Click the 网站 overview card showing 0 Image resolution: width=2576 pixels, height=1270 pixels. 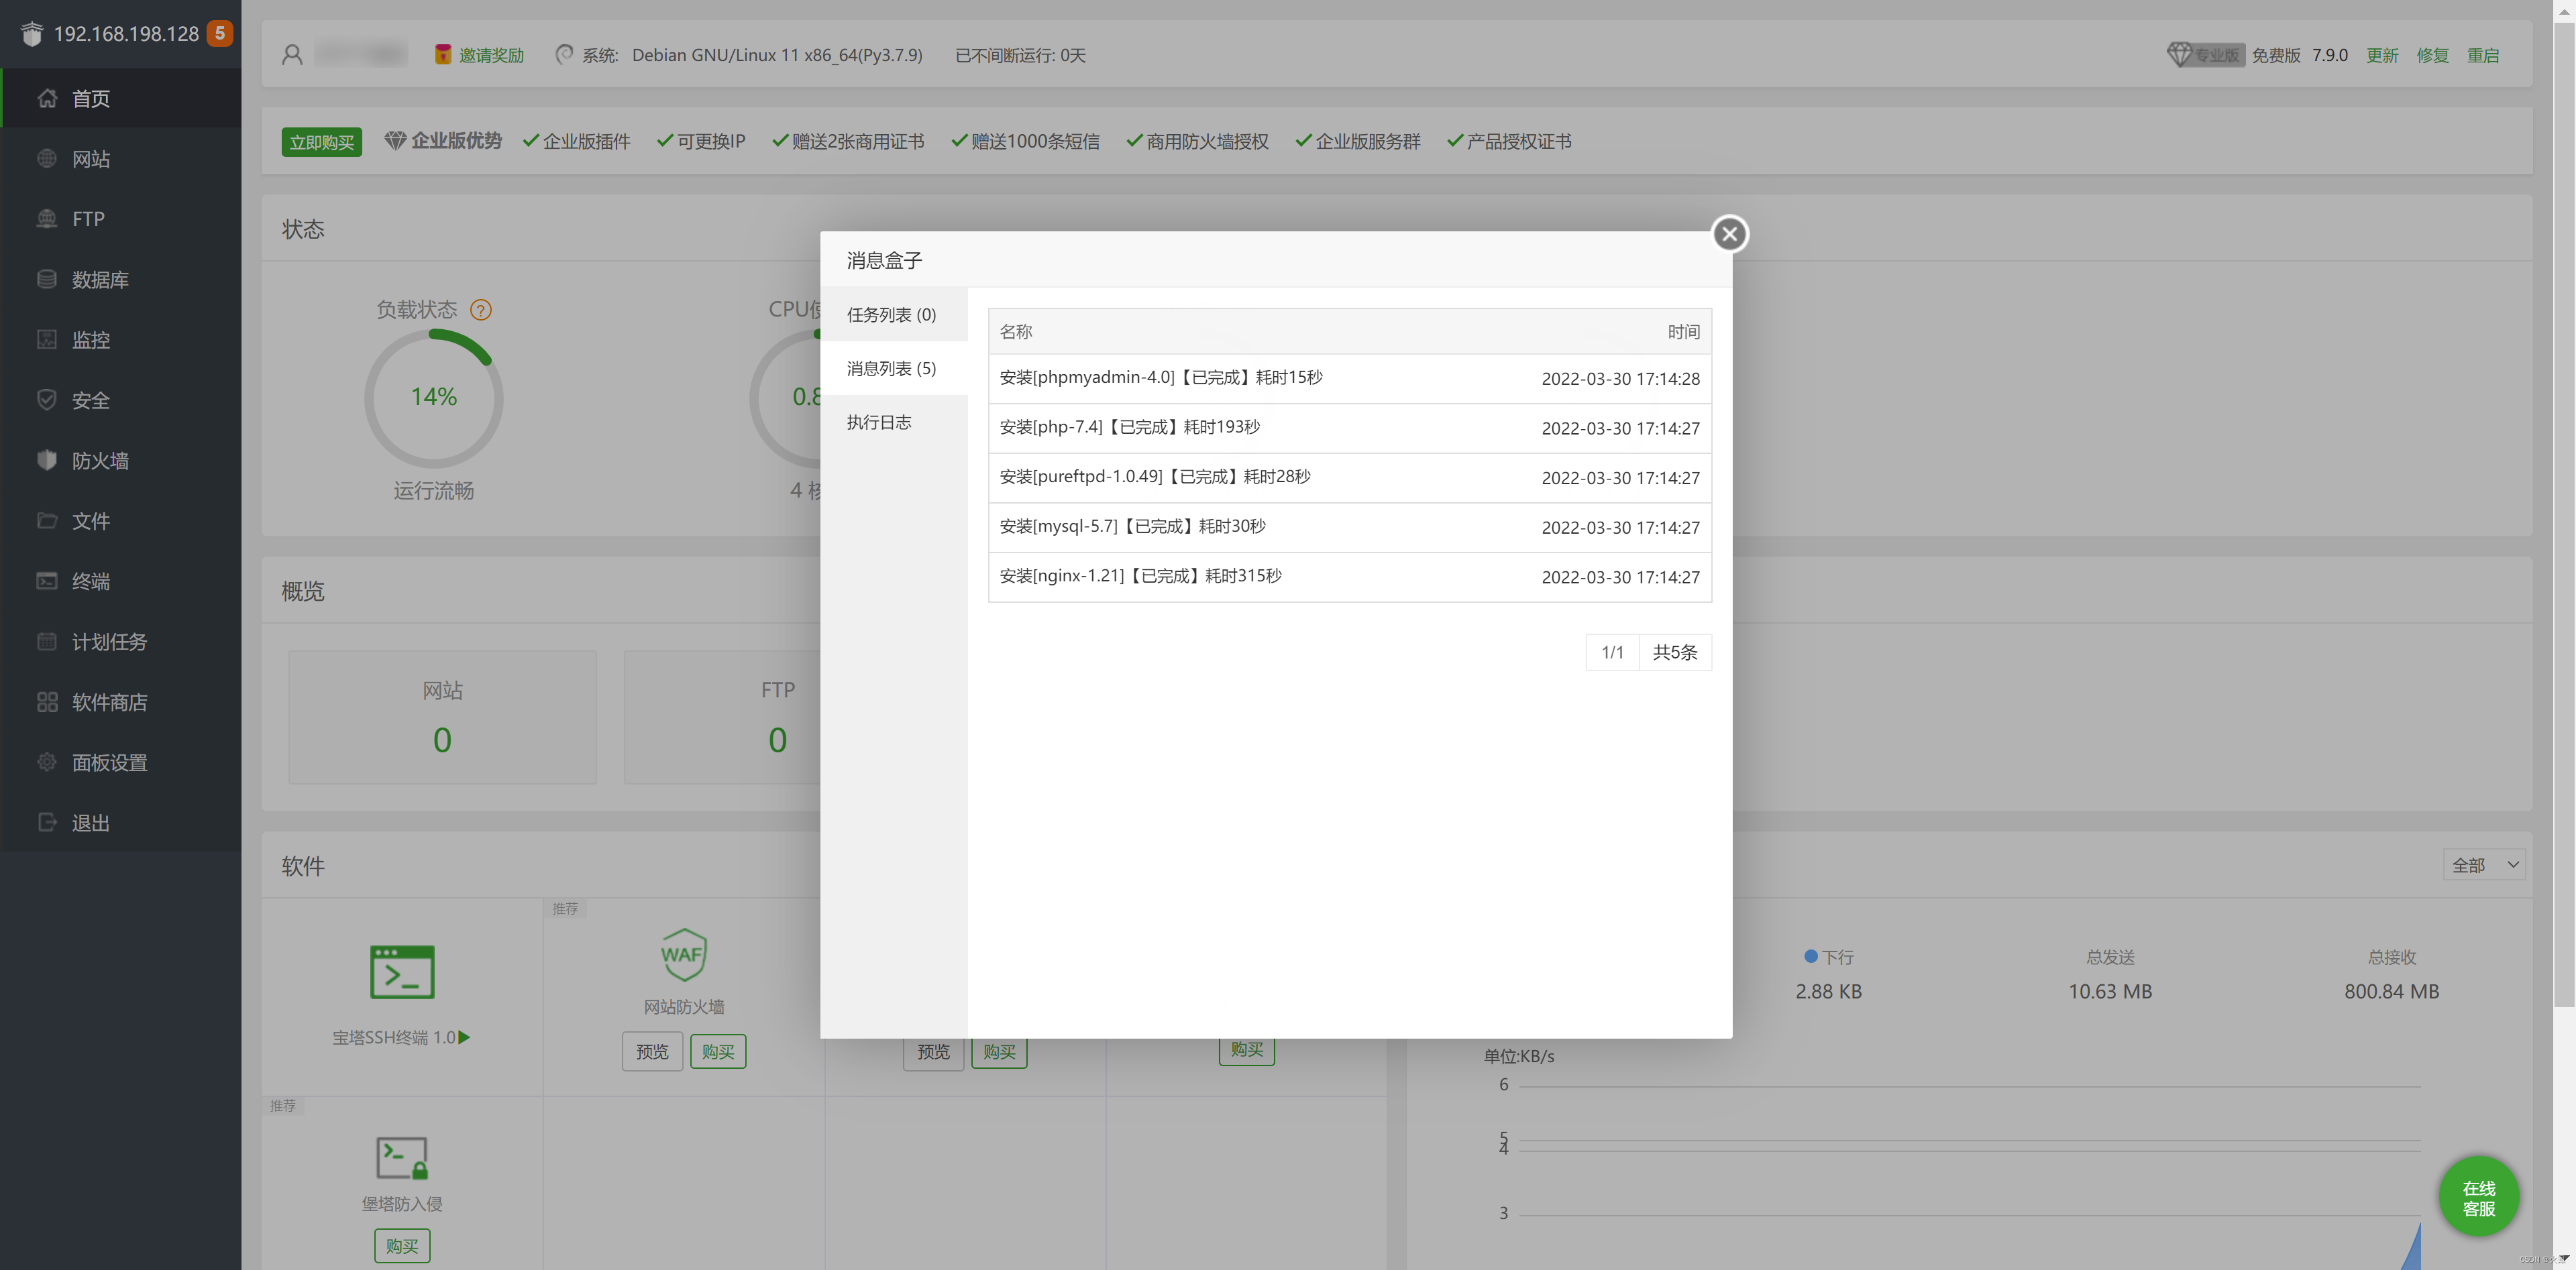pyautogui.click(x=442, y=716)
